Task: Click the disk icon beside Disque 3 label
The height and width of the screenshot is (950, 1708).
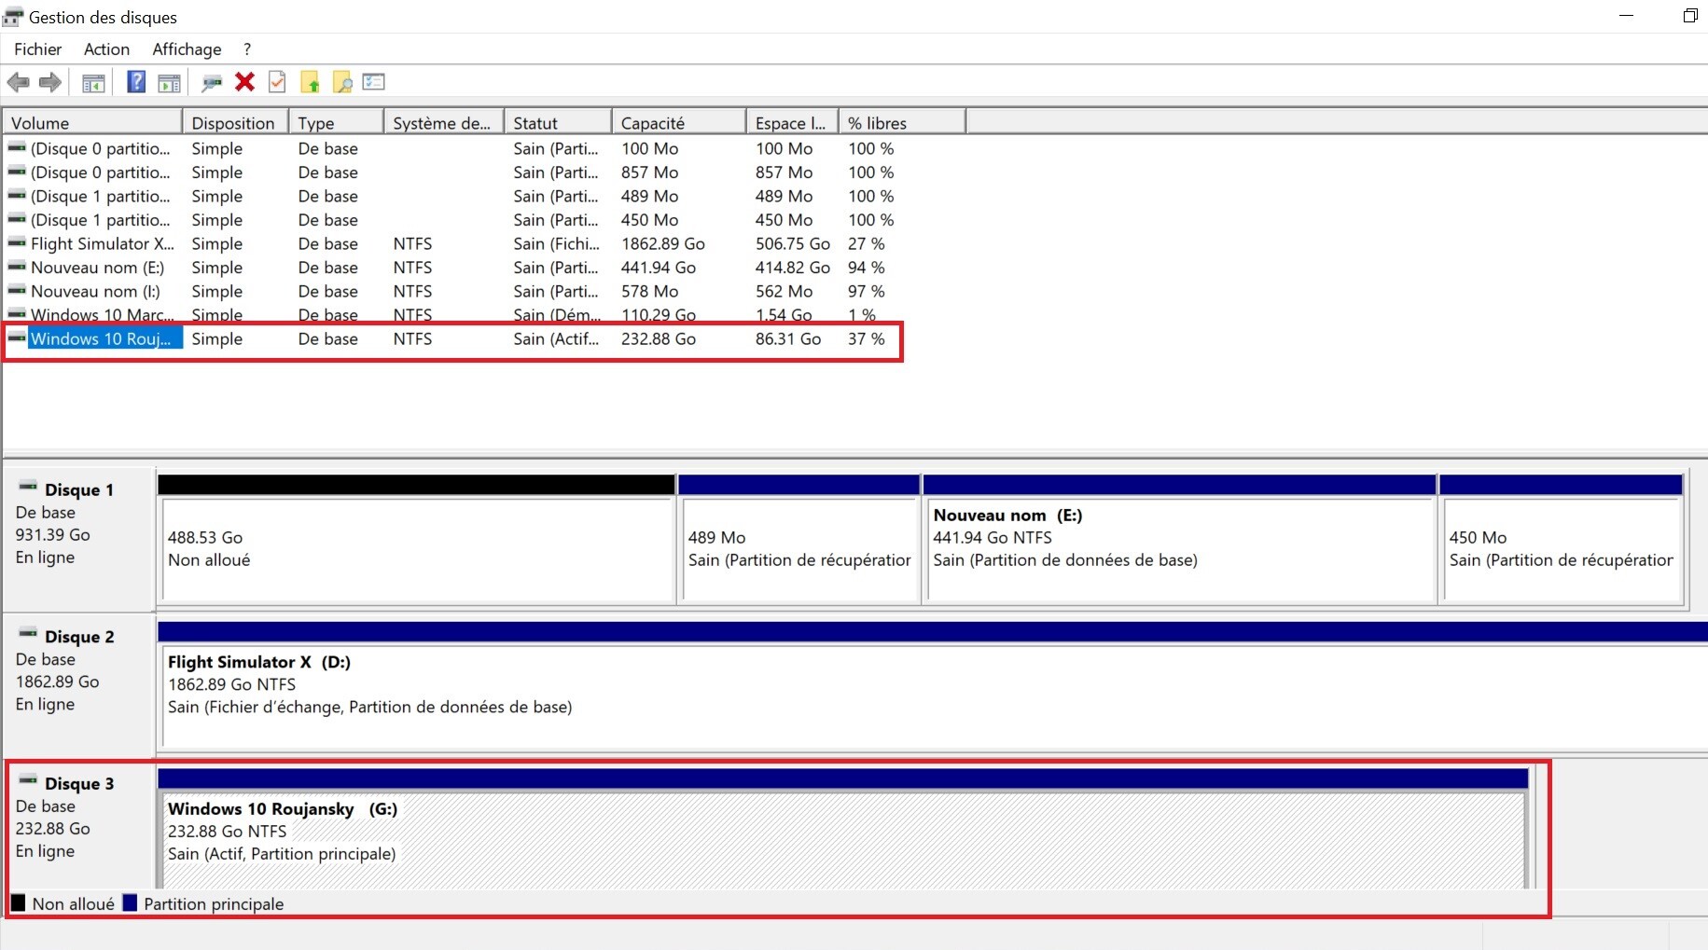Action: (x=28, y=781)
